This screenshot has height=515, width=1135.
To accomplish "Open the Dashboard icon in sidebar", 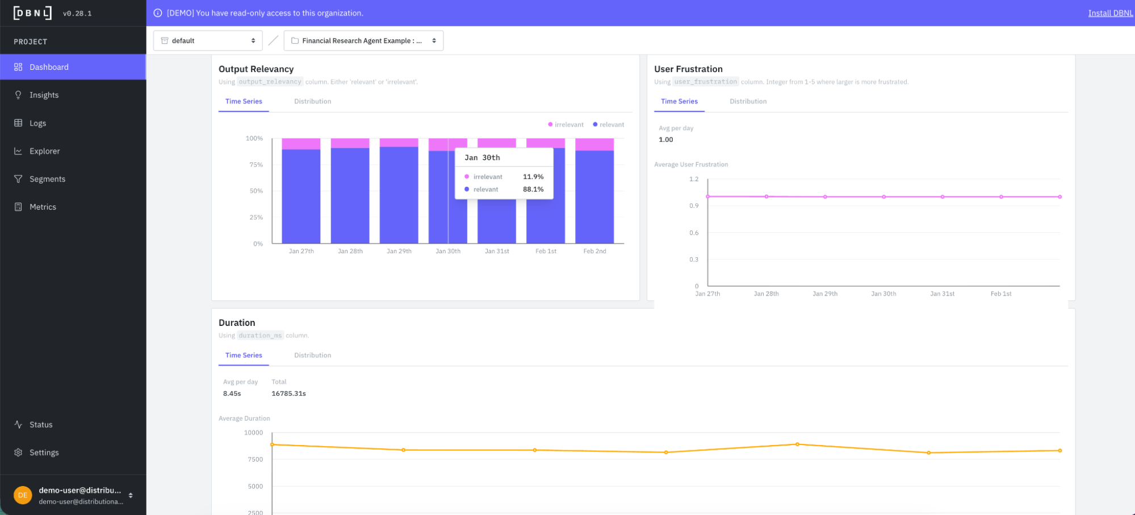I will 18,67.
